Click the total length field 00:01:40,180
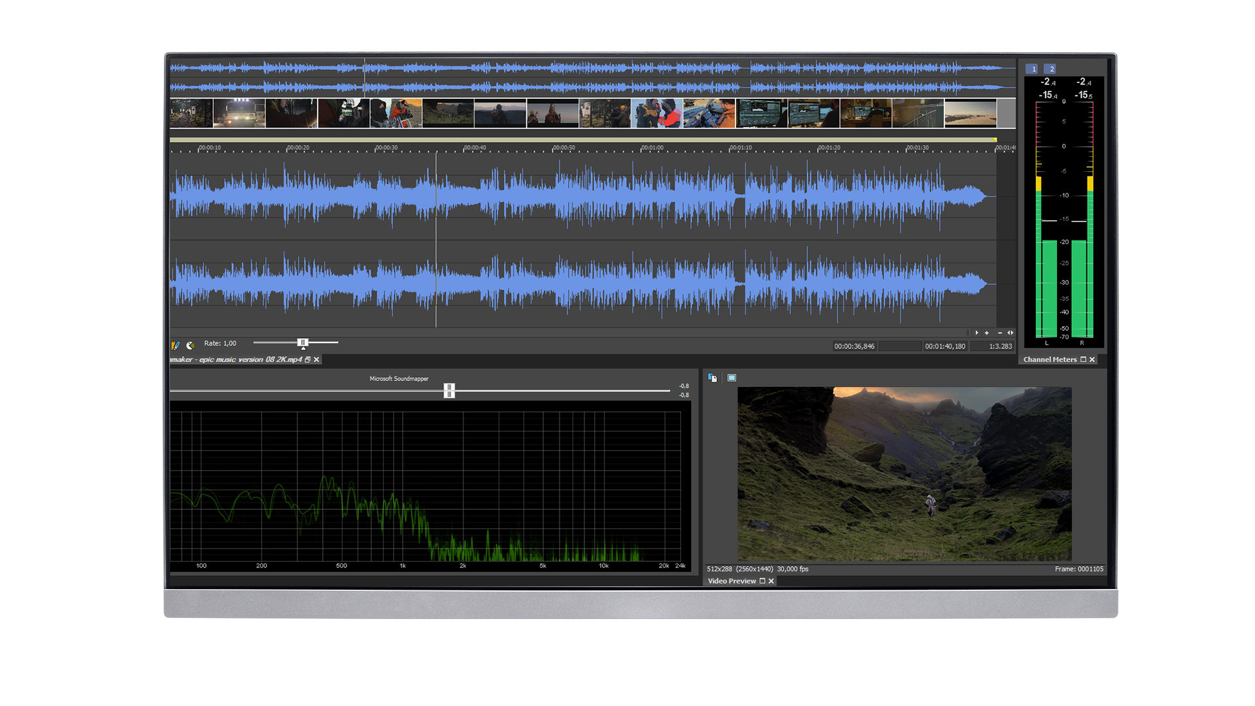 pos(945,346)
